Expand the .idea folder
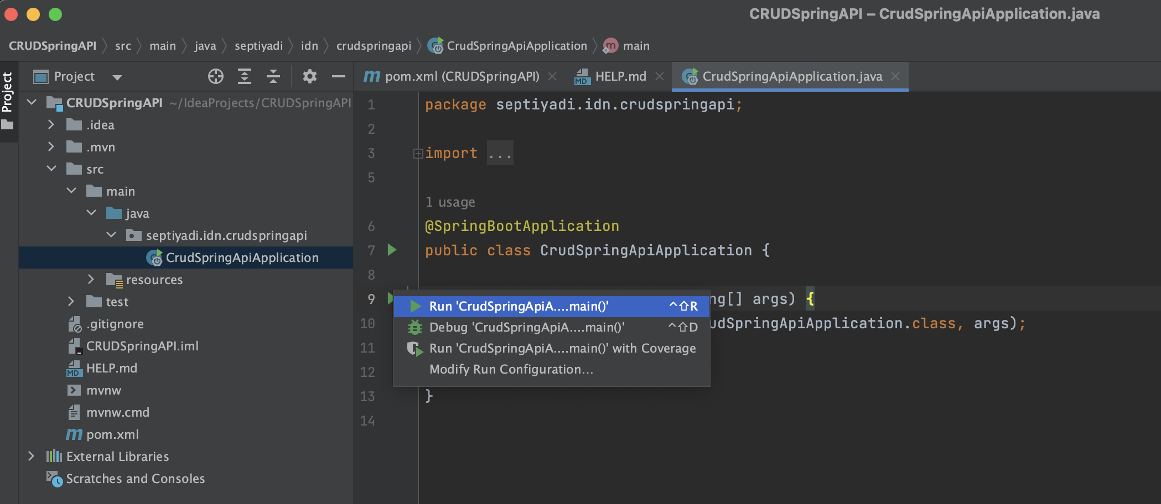The image size is (1161, 504). [51, 124]
